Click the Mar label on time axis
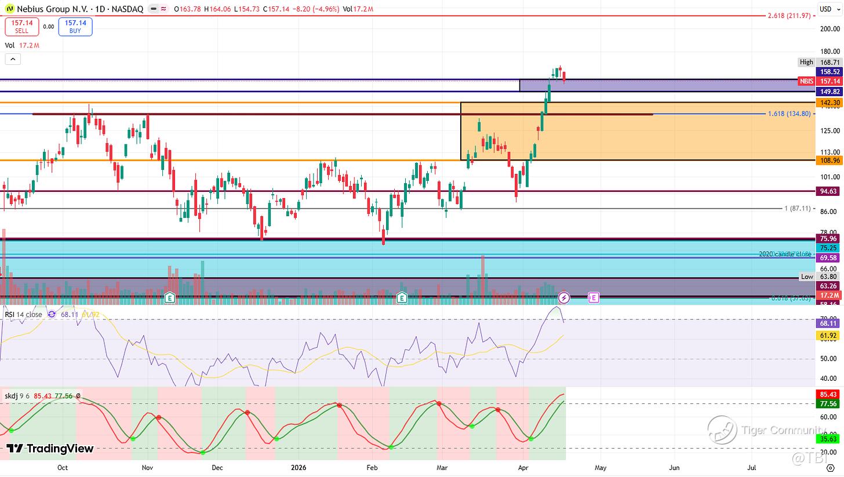Screen dimensions: 844x477 pos(442,467)
